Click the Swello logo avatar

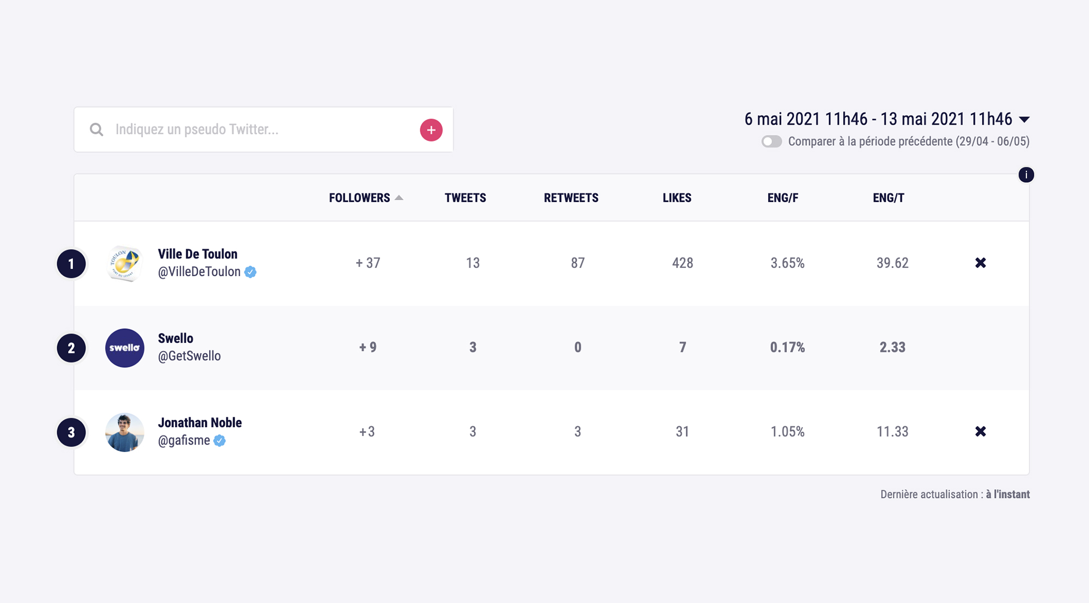pos(125,348)
